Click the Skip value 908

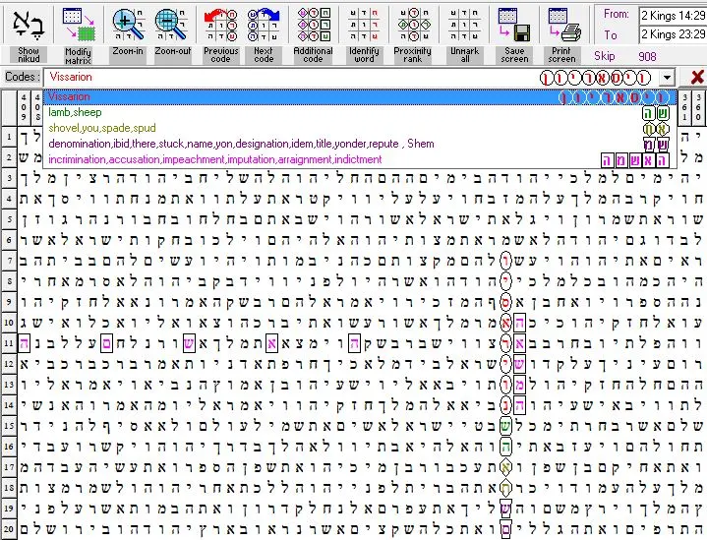(647, 57)
